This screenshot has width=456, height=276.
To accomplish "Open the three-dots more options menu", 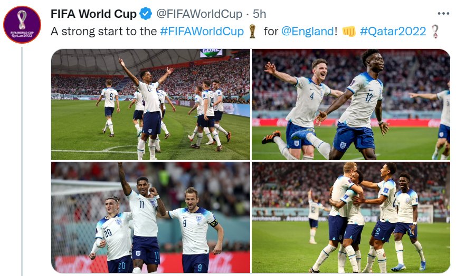I will 443,14.
